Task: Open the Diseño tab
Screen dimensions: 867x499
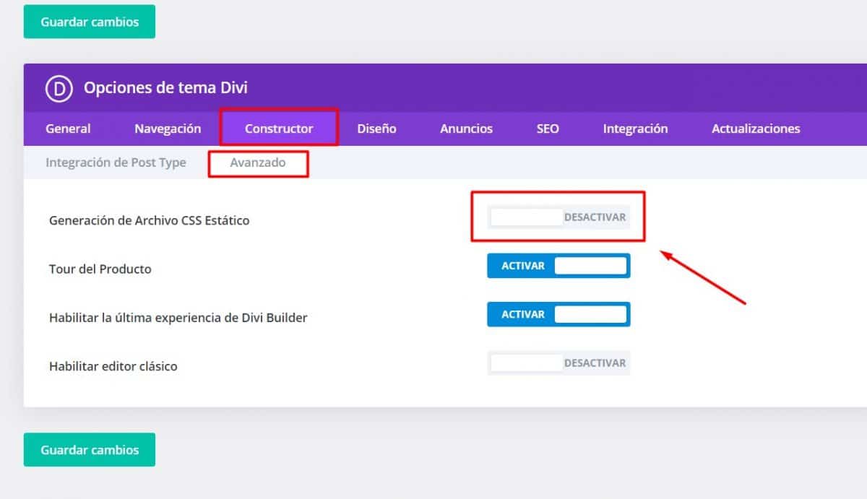Action: click(376, 129)
